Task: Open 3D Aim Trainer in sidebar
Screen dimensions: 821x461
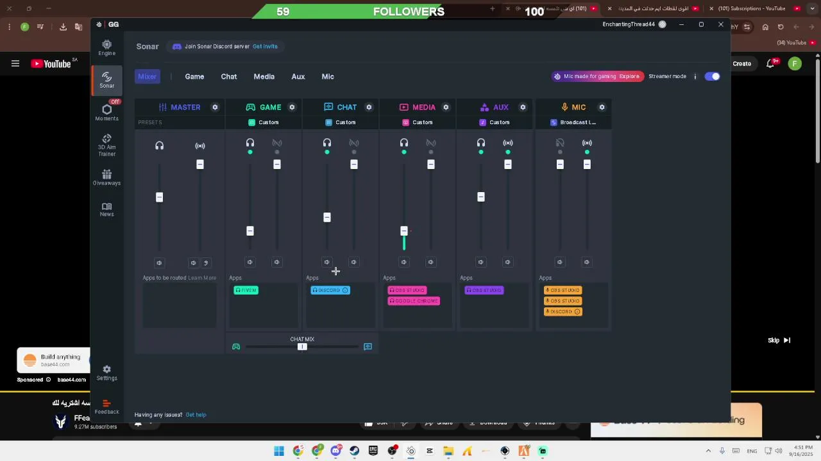Action: (106, 145)
